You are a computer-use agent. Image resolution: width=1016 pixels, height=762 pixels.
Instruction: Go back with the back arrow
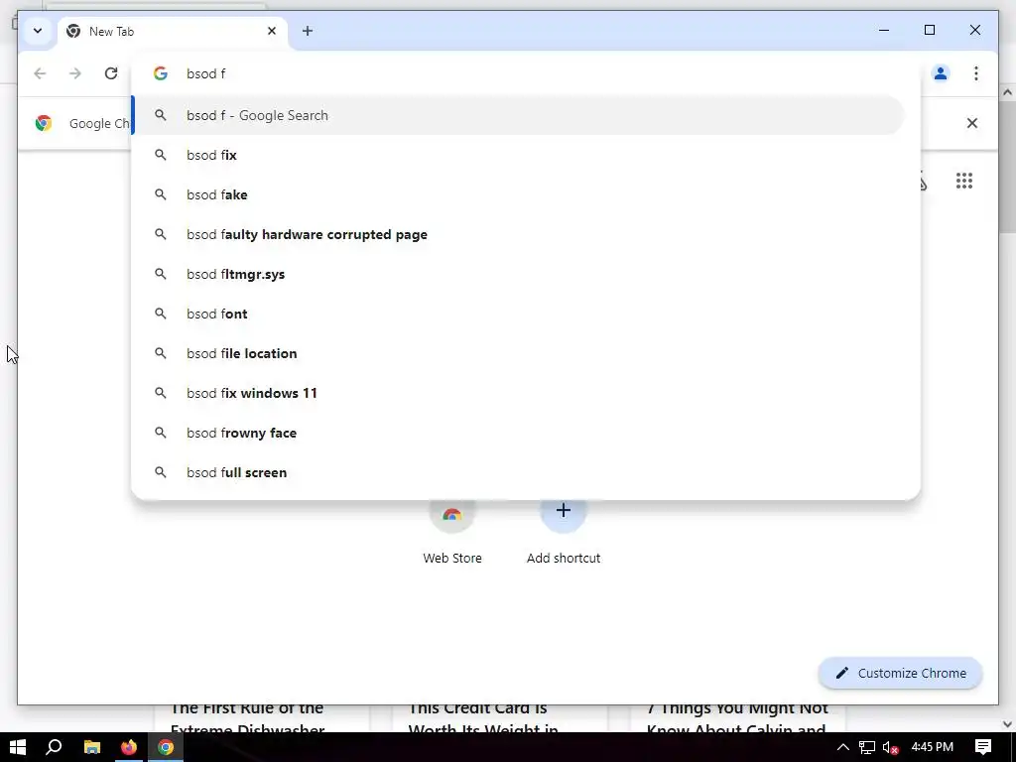tap(40, 73)
